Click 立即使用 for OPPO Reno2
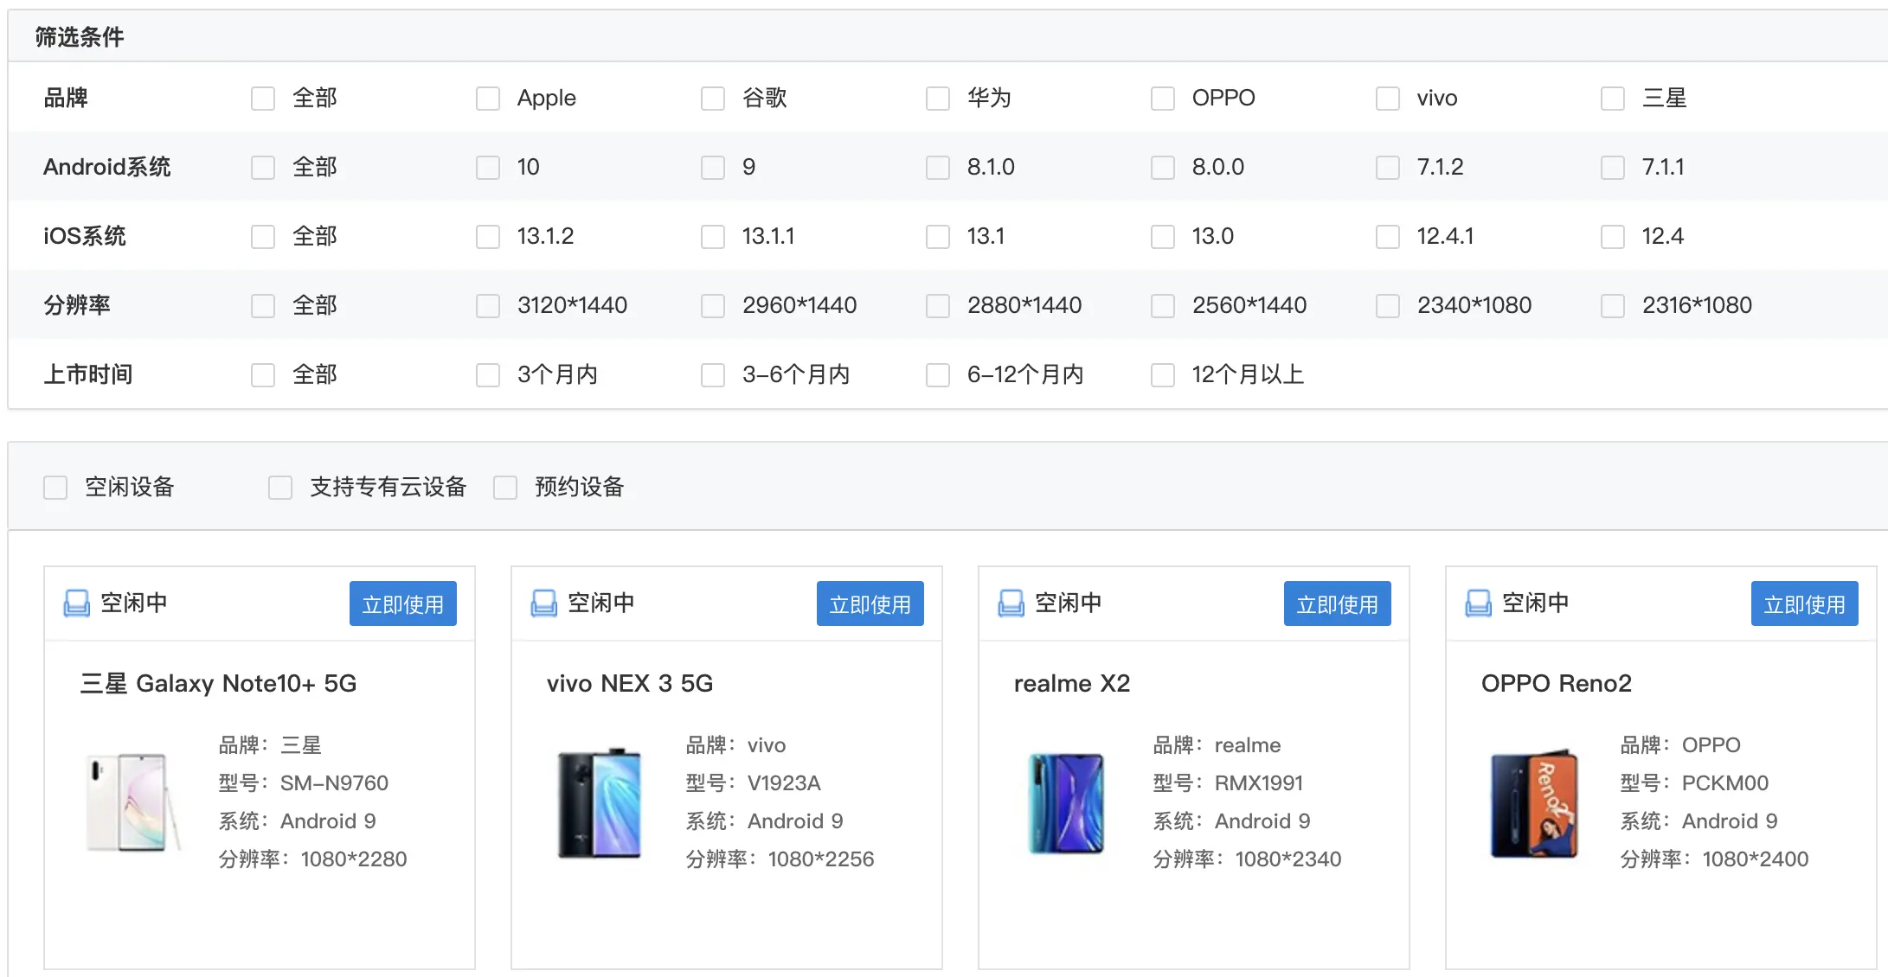1888x977 pixels. pyautogui.click(x=1804, y=603)
